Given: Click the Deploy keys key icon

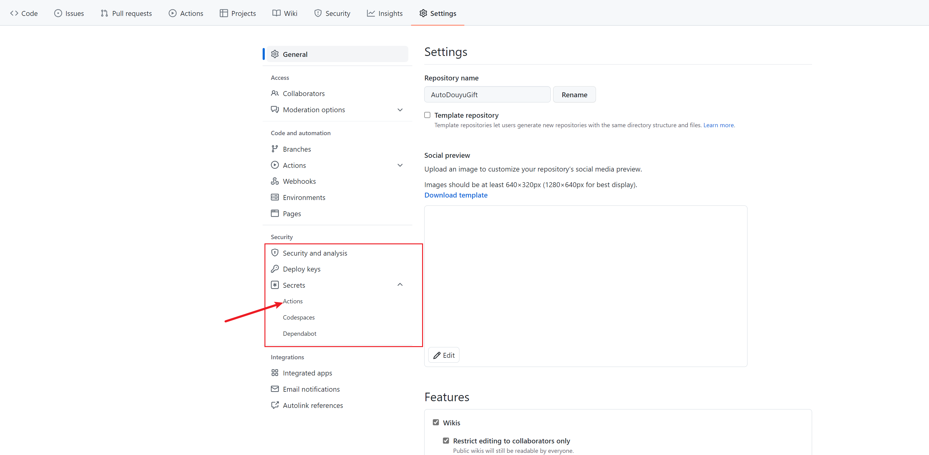Looking at the screenshot, I should click(275, 269).
